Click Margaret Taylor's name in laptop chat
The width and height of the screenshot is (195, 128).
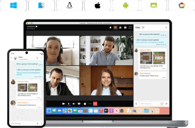click(x=145, y=50)
